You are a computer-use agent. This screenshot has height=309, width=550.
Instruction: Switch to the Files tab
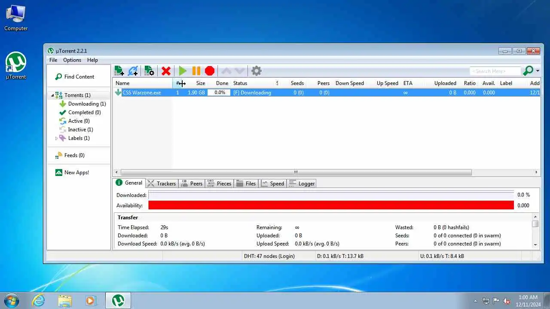tap(246, 183)
